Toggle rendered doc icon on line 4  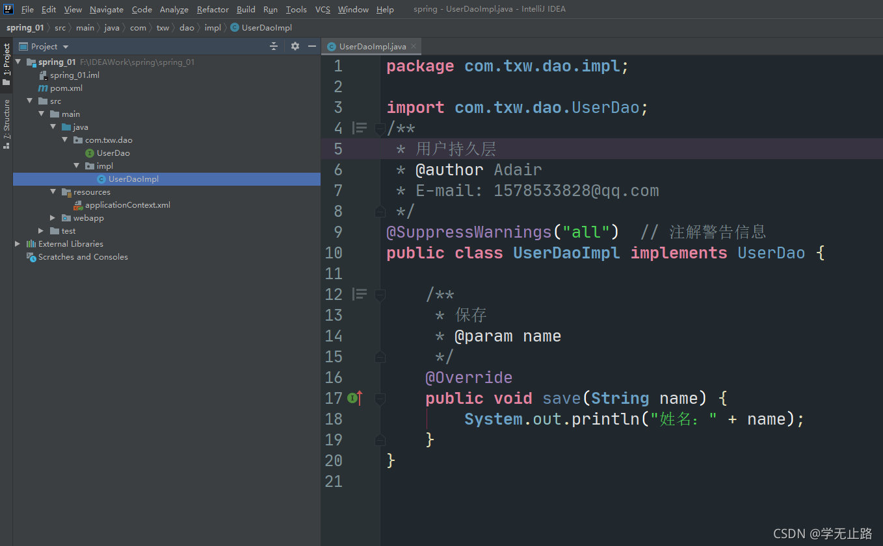point(360,128)
